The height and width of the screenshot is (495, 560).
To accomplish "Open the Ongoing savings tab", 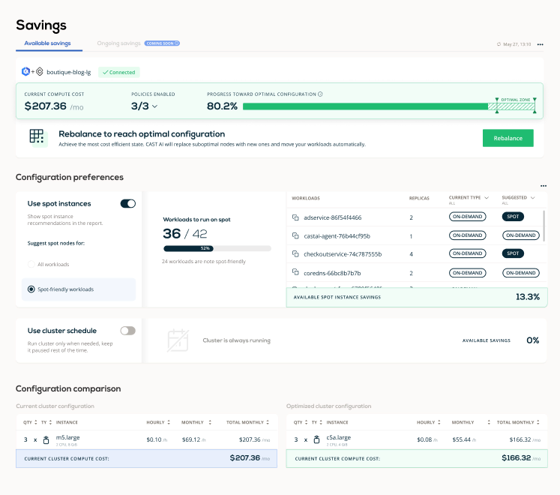I will [119, 43].
